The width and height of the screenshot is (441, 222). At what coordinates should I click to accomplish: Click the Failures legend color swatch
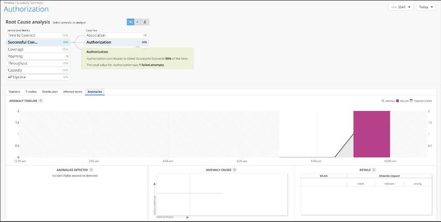(398, 101)
